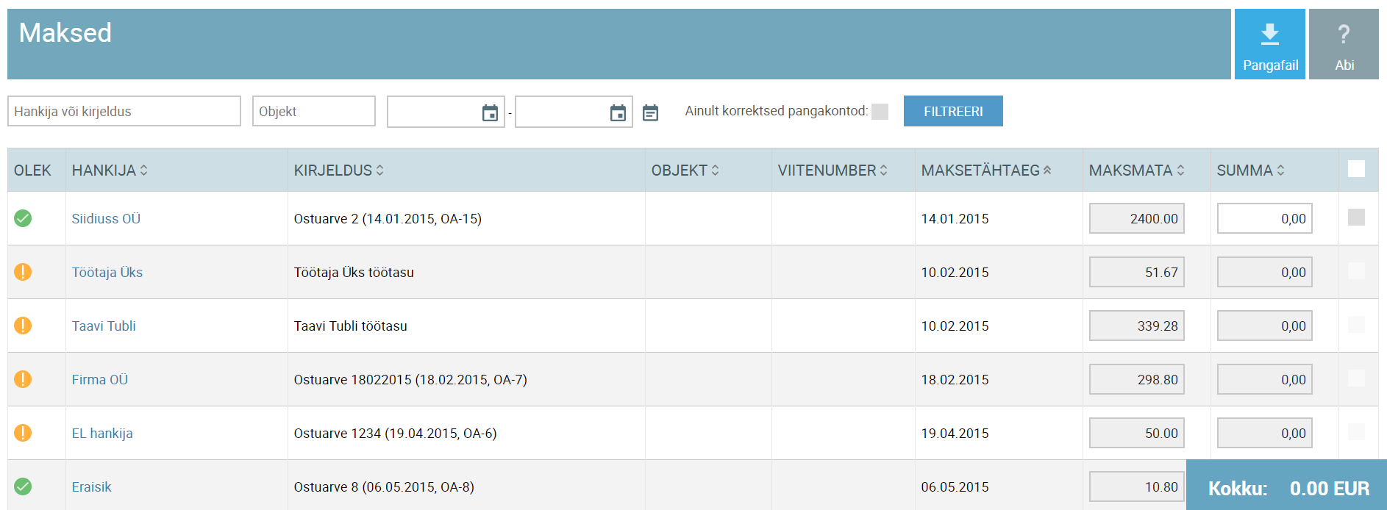Click description 'Ostuarve 1234 (19.04.2015, OA-6)'
1387x510 pixels.
coord(395,434)
